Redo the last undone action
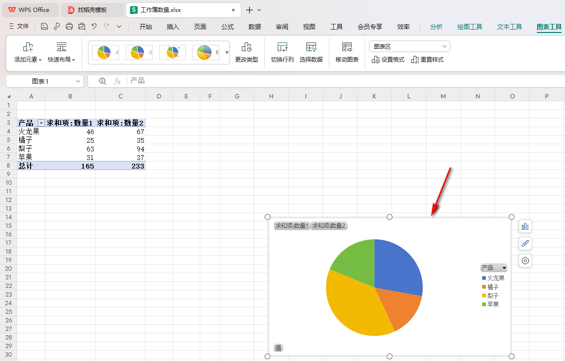Screen dimensions: 565x361 (107, 26)
